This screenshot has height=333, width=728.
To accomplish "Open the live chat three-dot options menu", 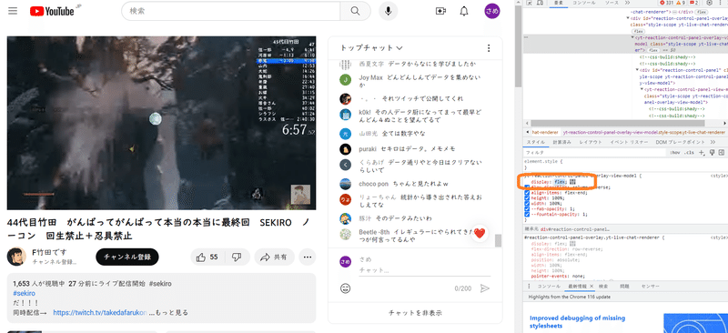I will (489, 48).
